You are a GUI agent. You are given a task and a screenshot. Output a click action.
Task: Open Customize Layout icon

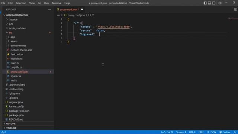coord(220,3)
